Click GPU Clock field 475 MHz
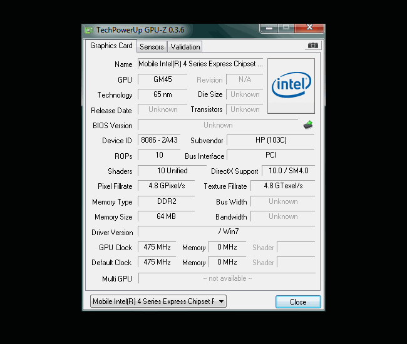Screen dimensions: 407x344 point(157,247)
